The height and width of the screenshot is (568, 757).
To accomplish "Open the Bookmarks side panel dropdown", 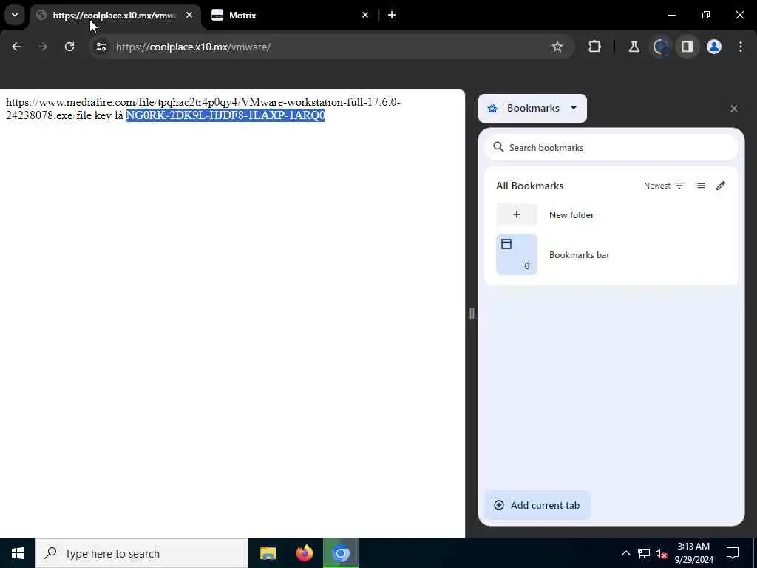I will coord(532,108).
